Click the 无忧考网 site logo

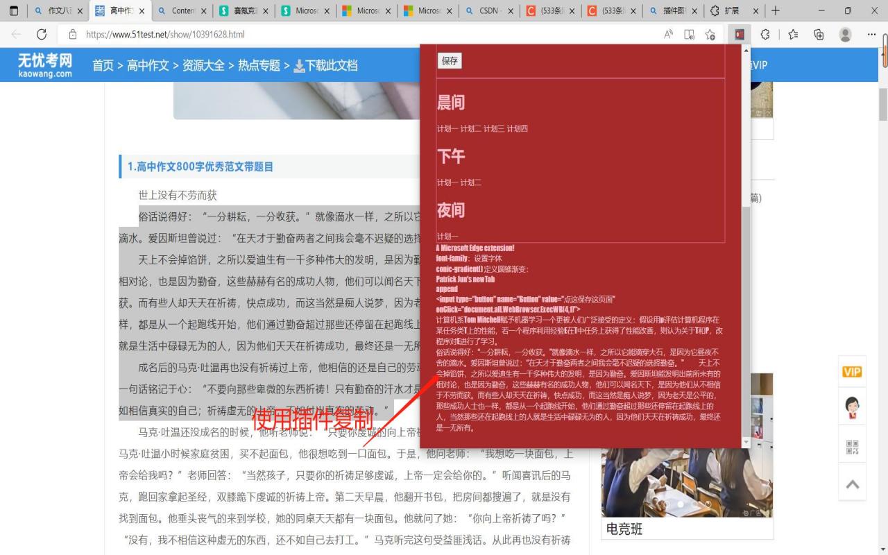[x=45, y=65]
